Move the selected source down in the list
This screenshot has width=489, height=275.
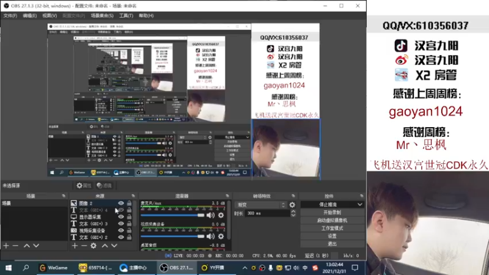click(x=114, y=246)
